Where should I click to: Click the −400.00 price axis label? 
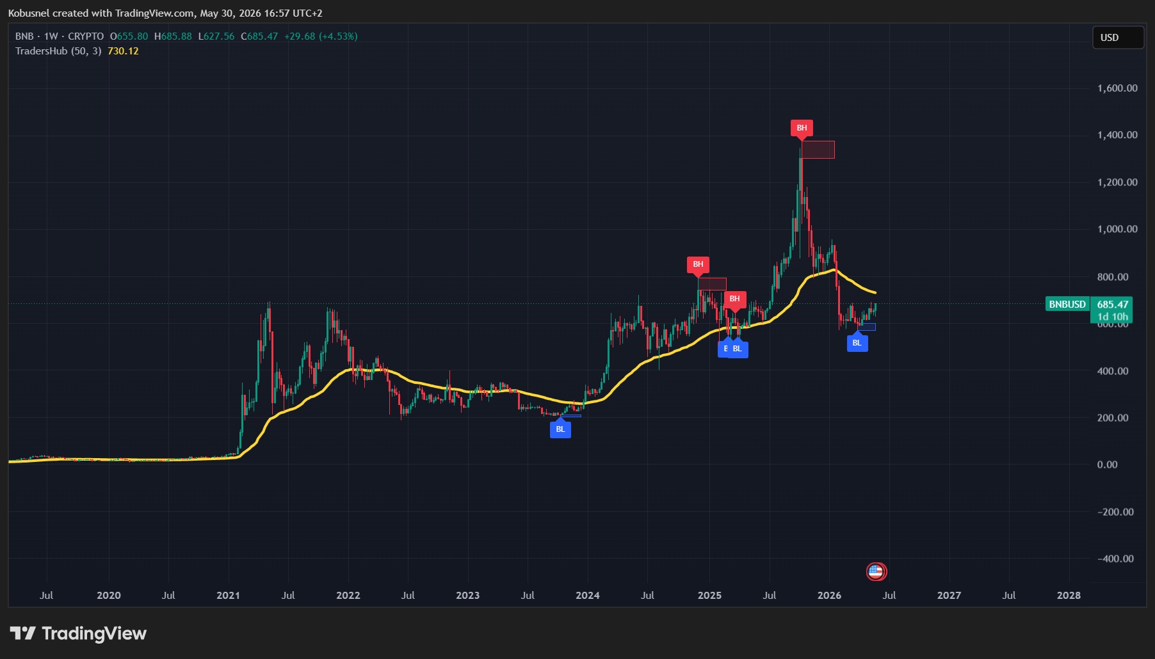pos(1115,559)
